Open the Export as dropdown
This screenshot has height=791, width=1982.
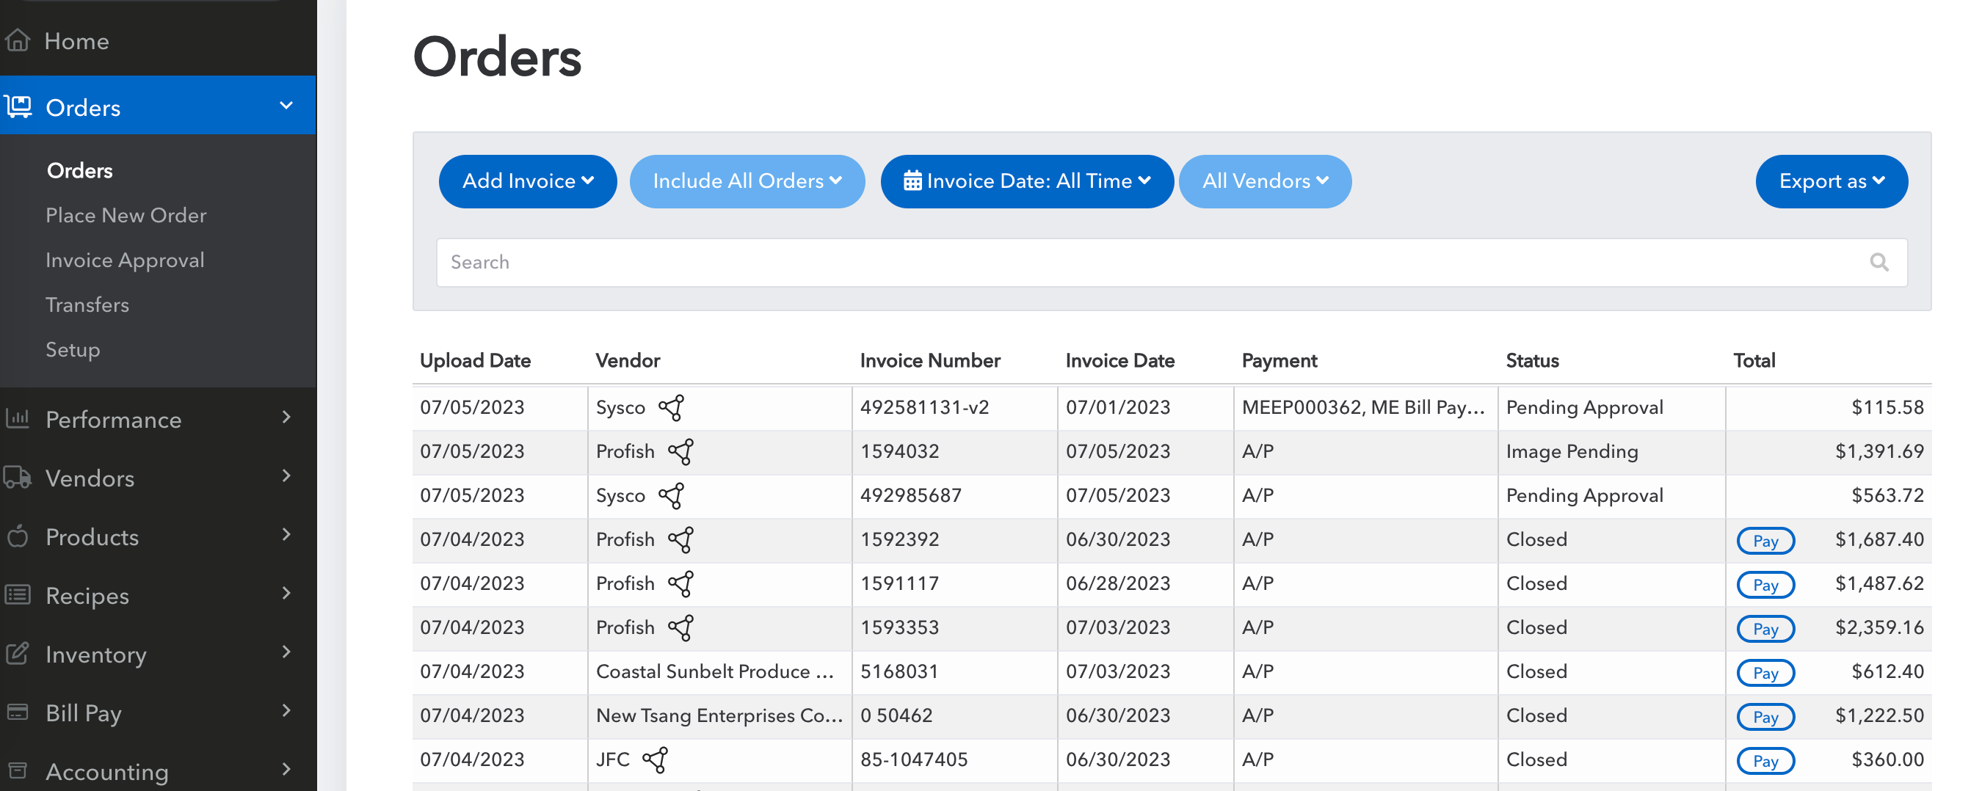(1831, 181)
